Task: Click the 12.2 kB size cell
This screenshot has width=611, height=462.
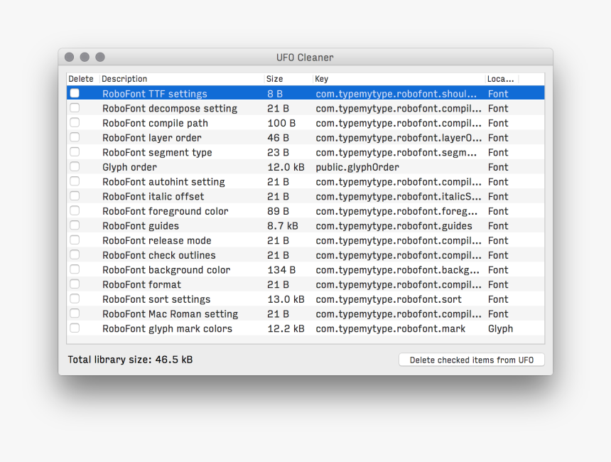Action: (x=286, y=328)
